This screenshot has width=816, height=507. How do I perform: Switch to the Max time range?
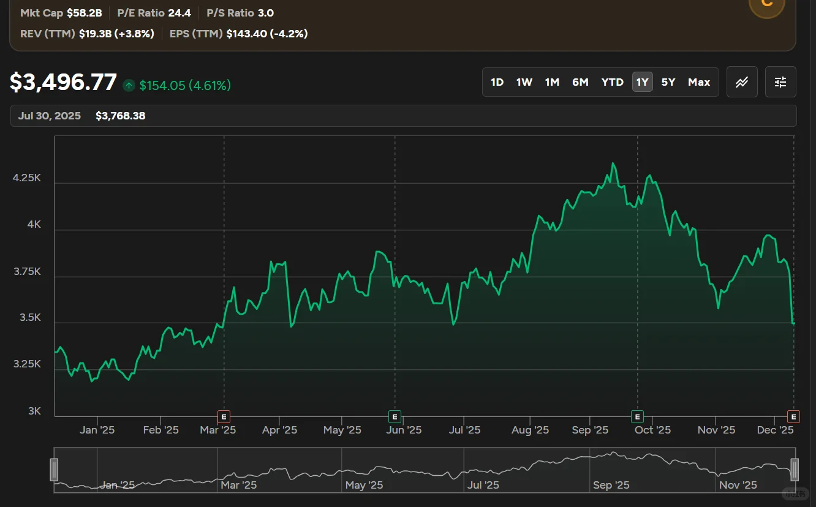tap(698, 81)
